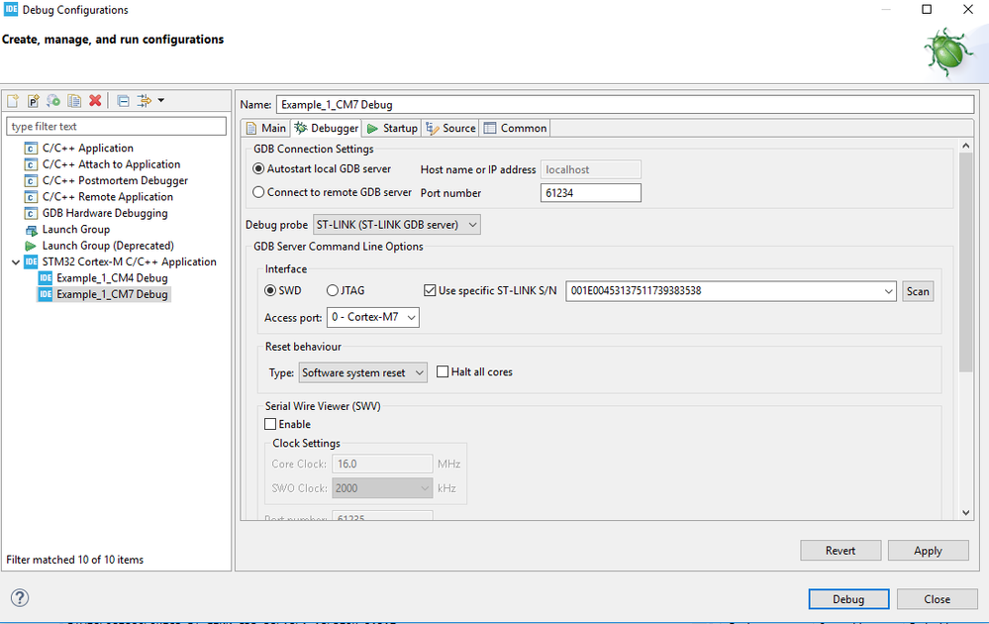
Task: Click the C/C++ Remote Application icon
Action: pos(31,197)
